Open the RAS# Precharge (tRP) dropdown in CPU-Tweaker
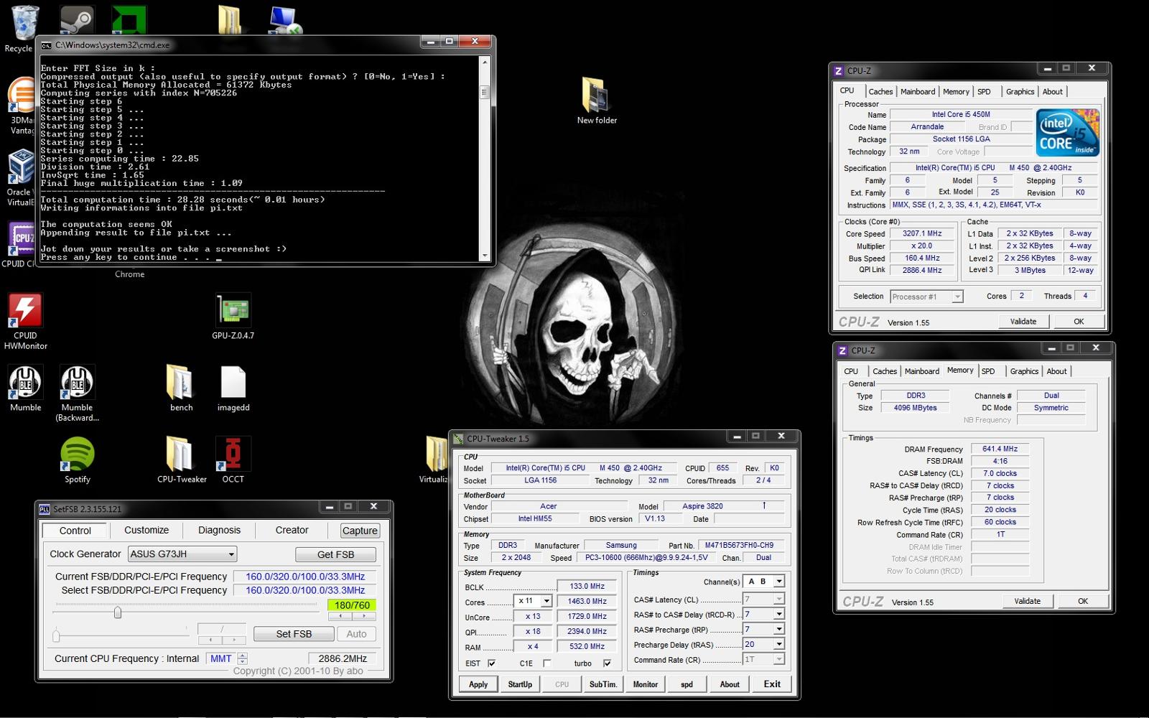 pos(763,629)
